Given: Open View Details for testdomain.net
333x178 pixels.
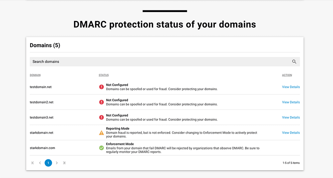Looking at the screenshot, I should tap(291, 87).
